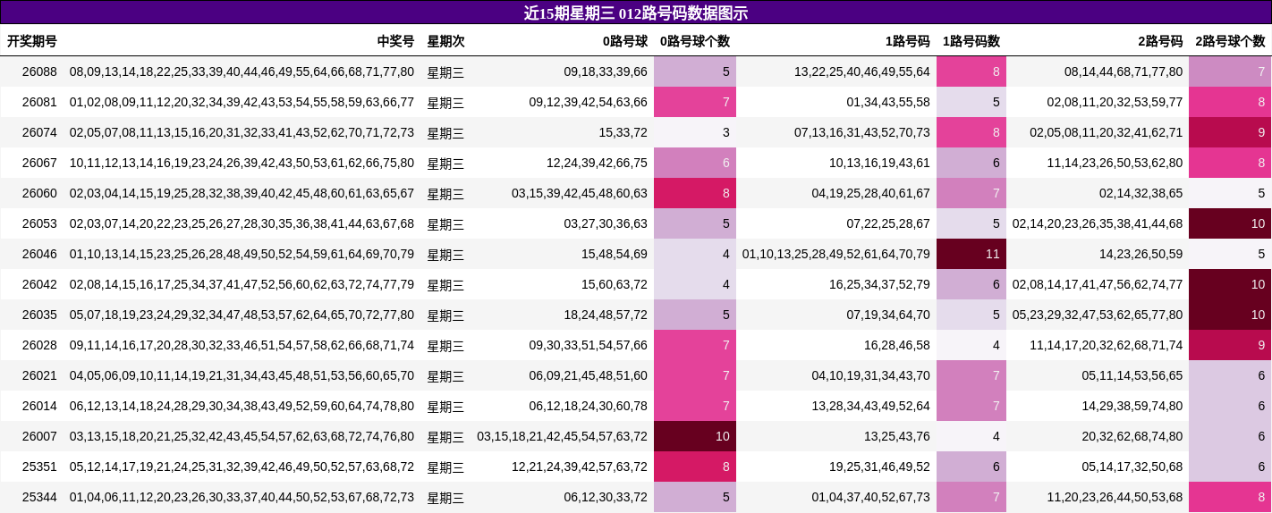Select the 星期三 cell in row 26028

pyautogui.click(x=445, y=346)
